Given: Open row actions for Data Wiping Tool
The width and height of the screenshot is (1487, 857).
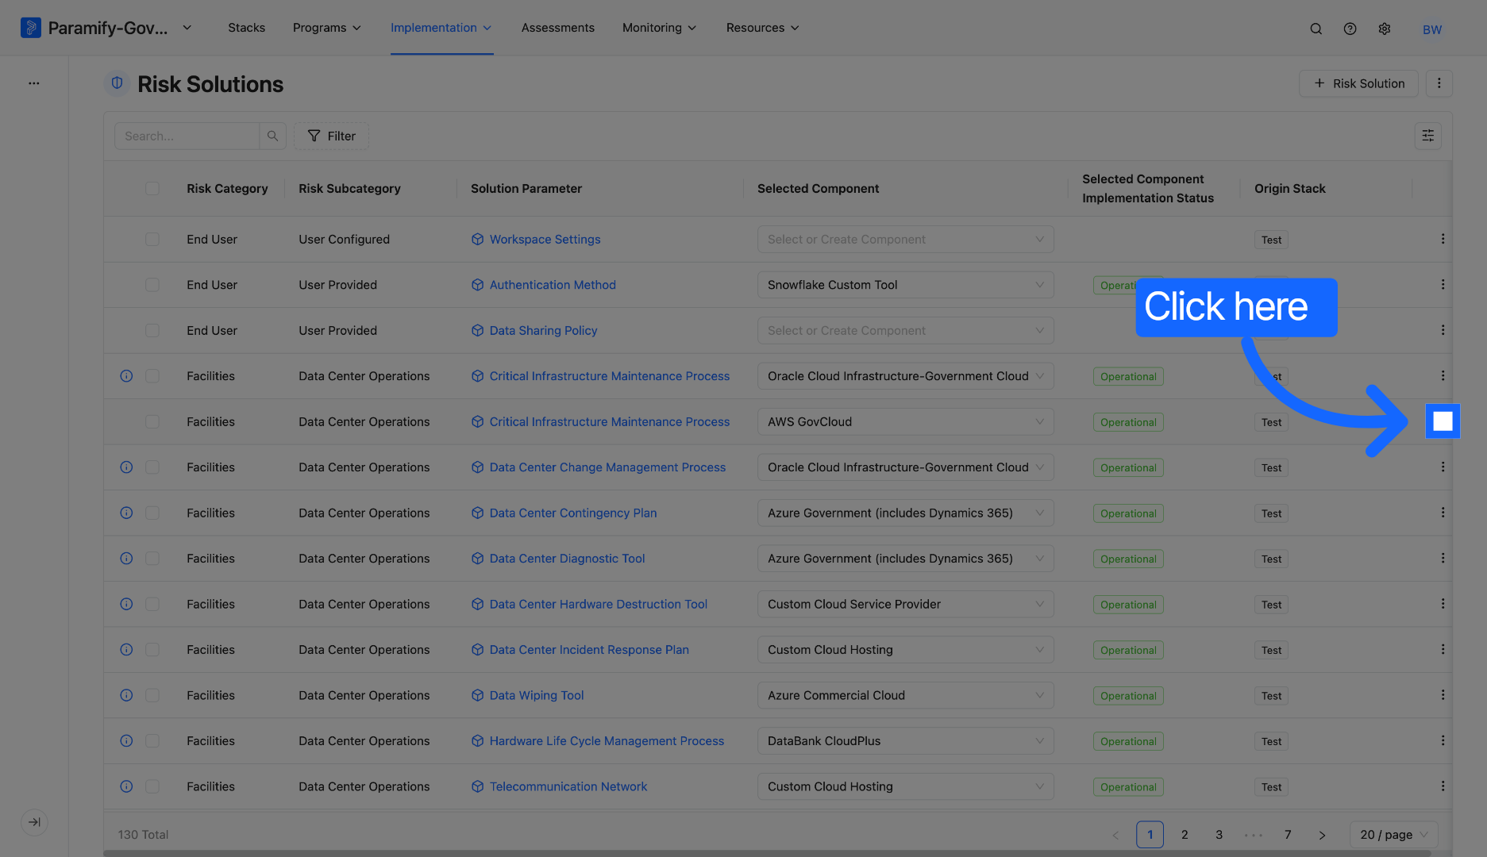Looking at the screenshot, I should tap(1443, 695).
